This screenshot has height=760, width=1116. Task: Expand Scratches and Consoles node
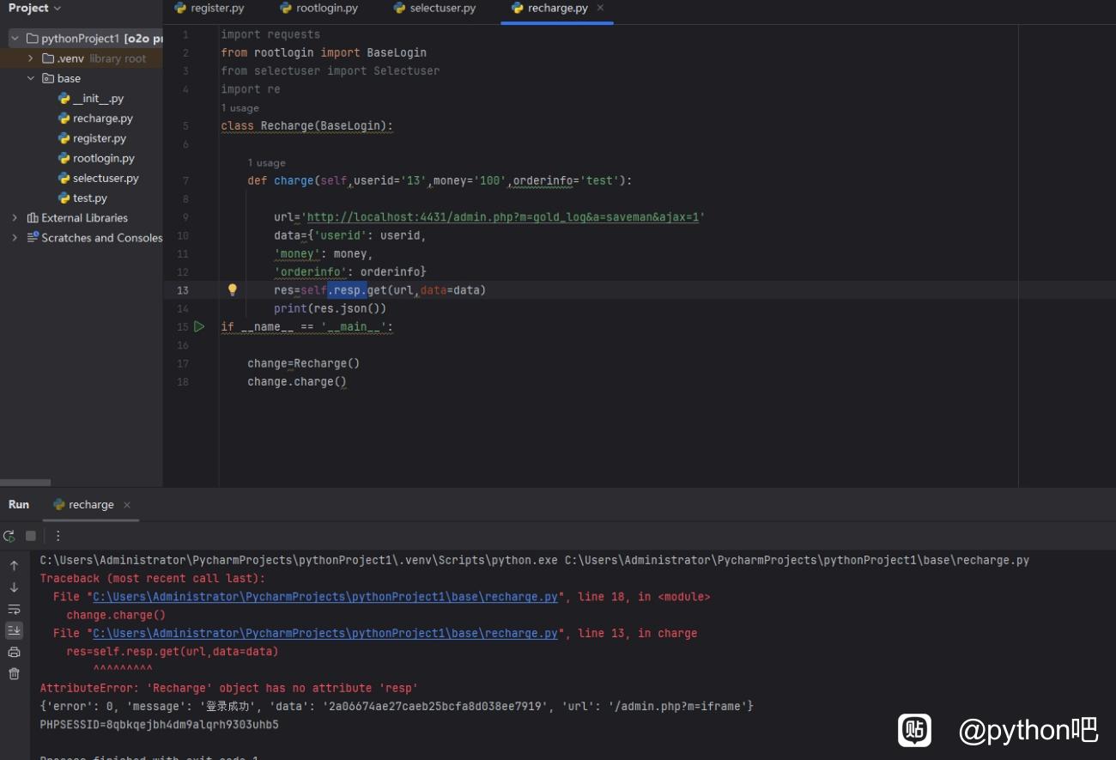pyautogui.click(x=15, y=238)
